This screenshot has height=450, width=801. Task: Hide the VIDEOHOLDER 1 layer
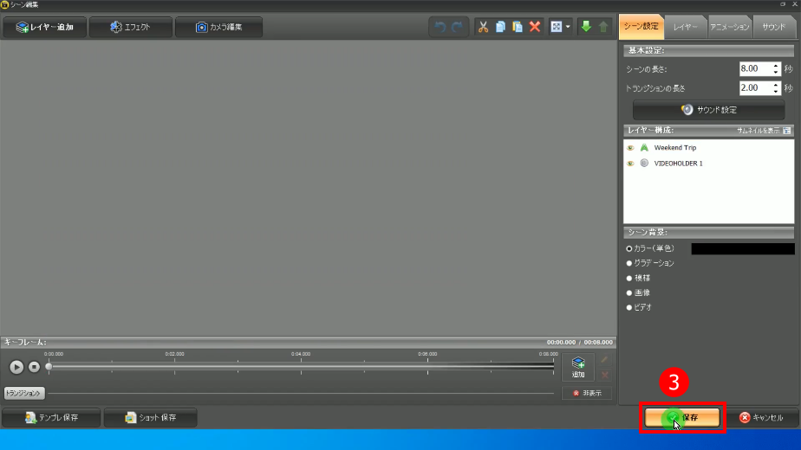tap(630, 163)
